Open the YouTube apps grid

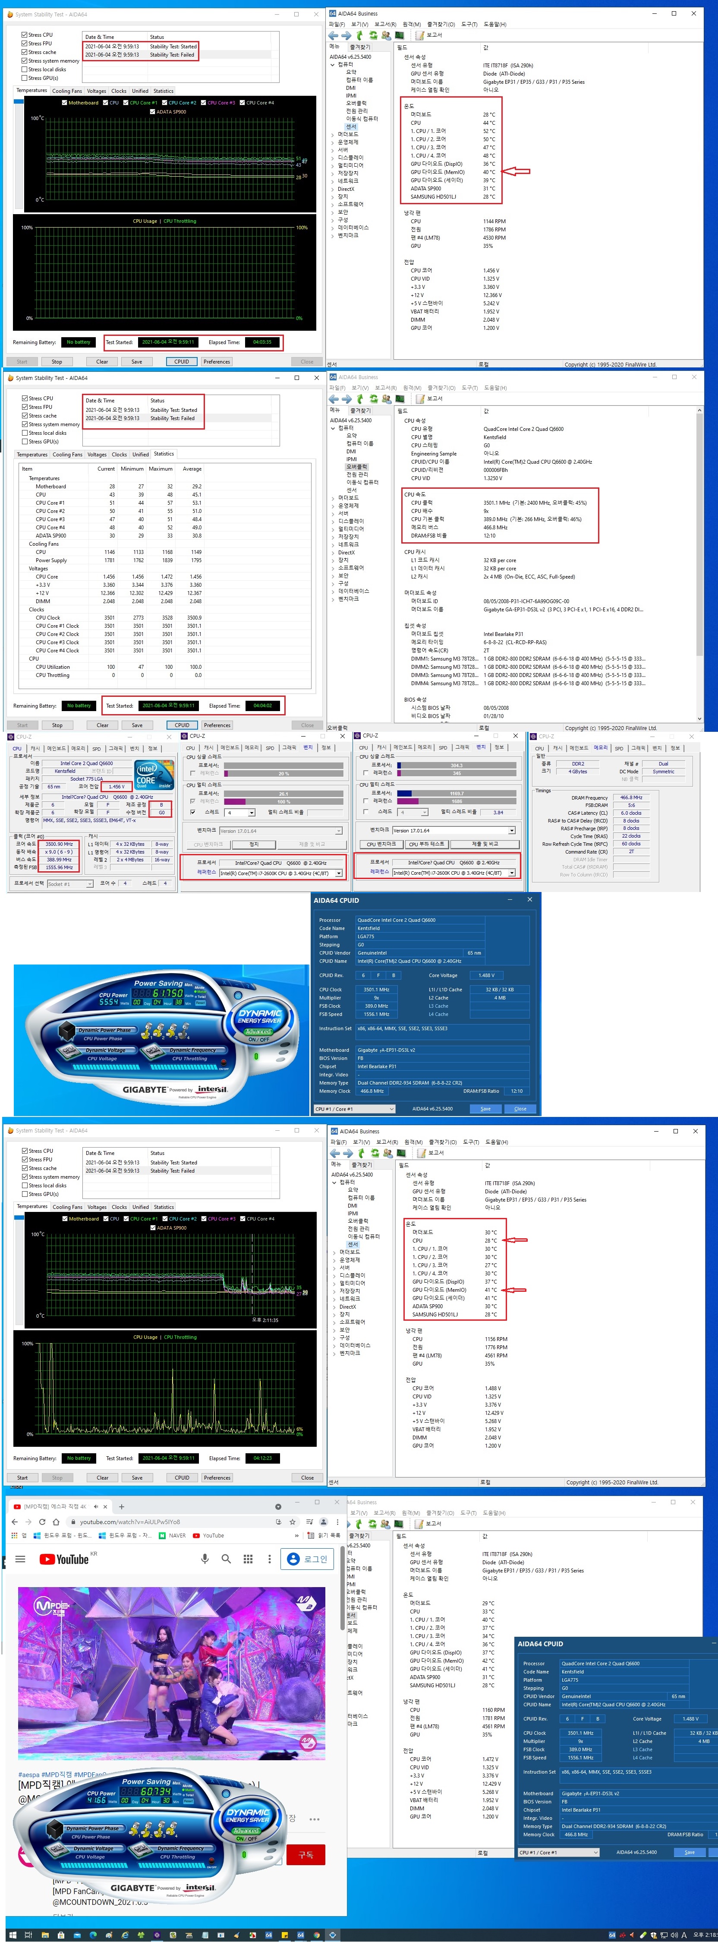click(x=248, y=1558)
